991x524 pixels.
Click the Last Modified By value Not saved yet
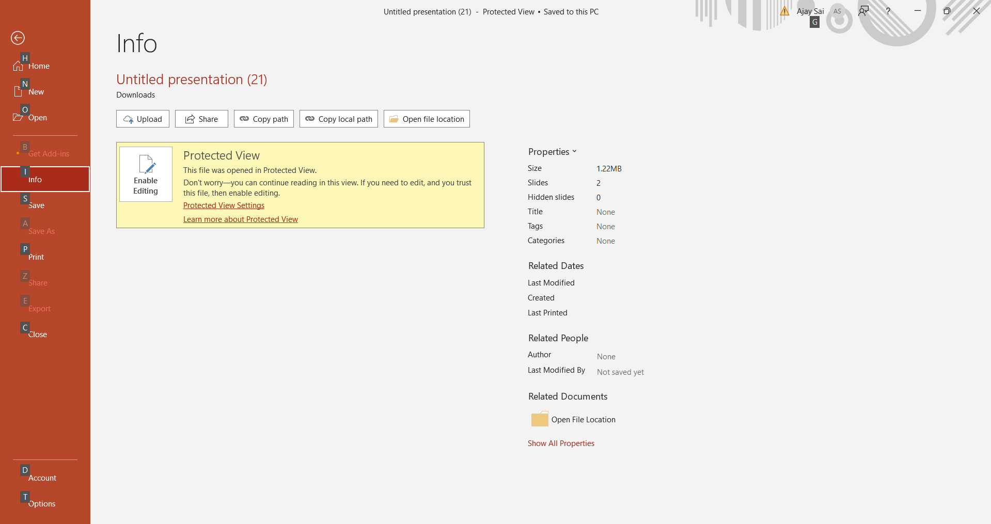click(x=620, y=372)
